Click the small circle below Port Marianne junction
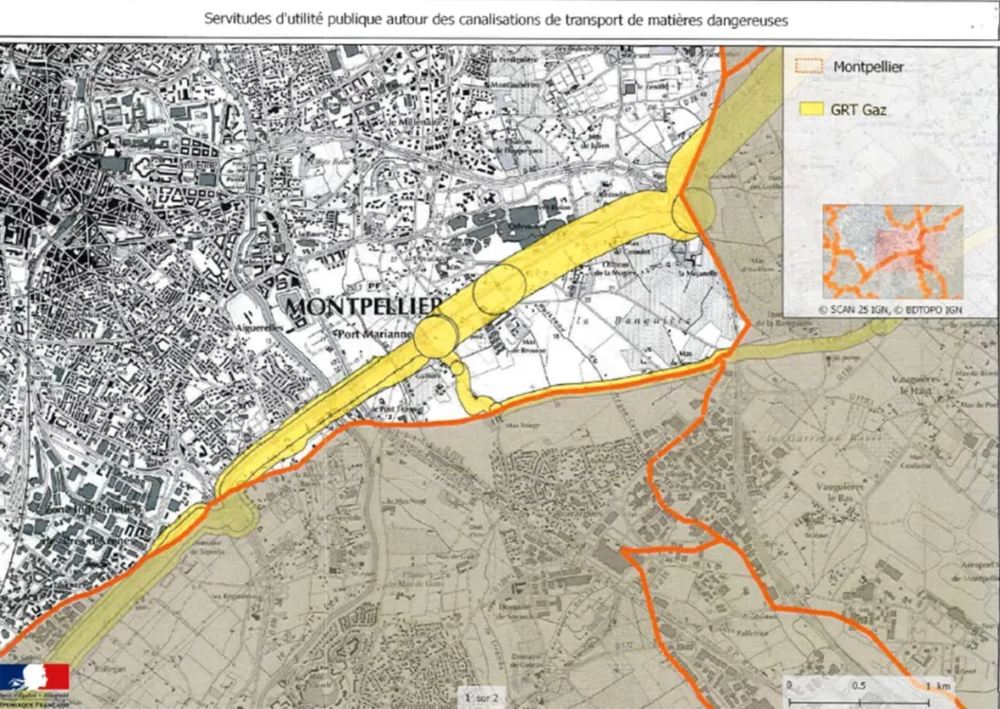This screenshot has width=1000, height=709. 457,368
